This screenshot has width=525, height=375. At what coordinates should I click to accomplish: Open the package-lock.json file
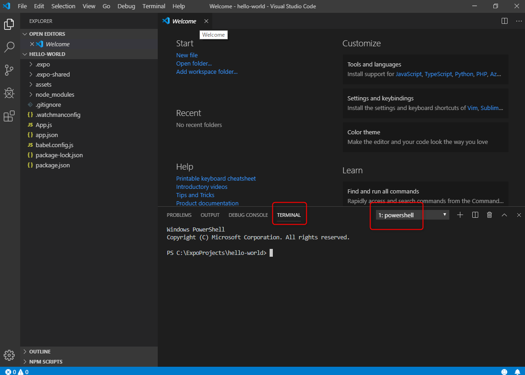click(89, 155)
